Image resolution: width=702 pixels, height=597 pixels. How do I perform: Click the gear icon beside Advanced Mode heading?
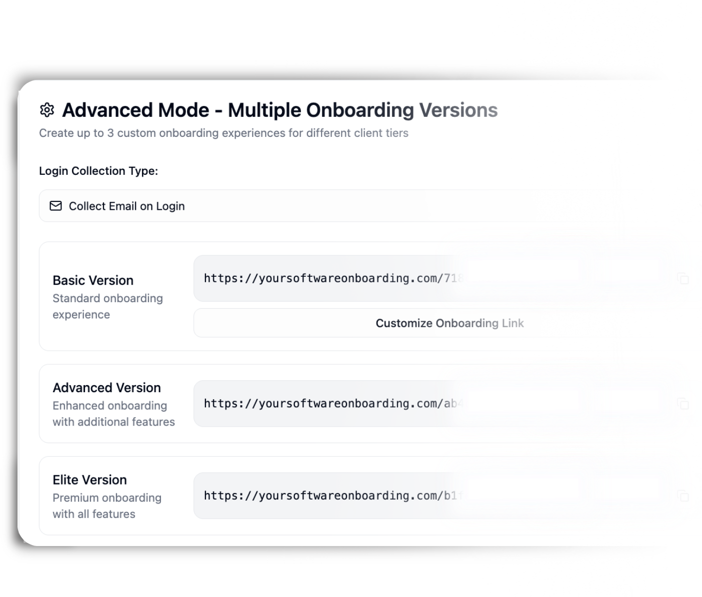(x=47, y=110)
